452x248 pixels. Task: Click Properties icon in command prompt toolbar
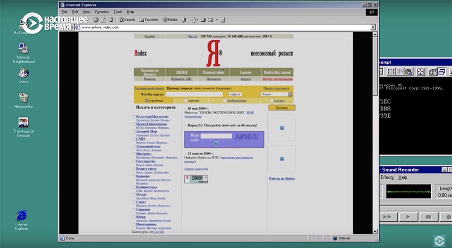coord(432,72)
